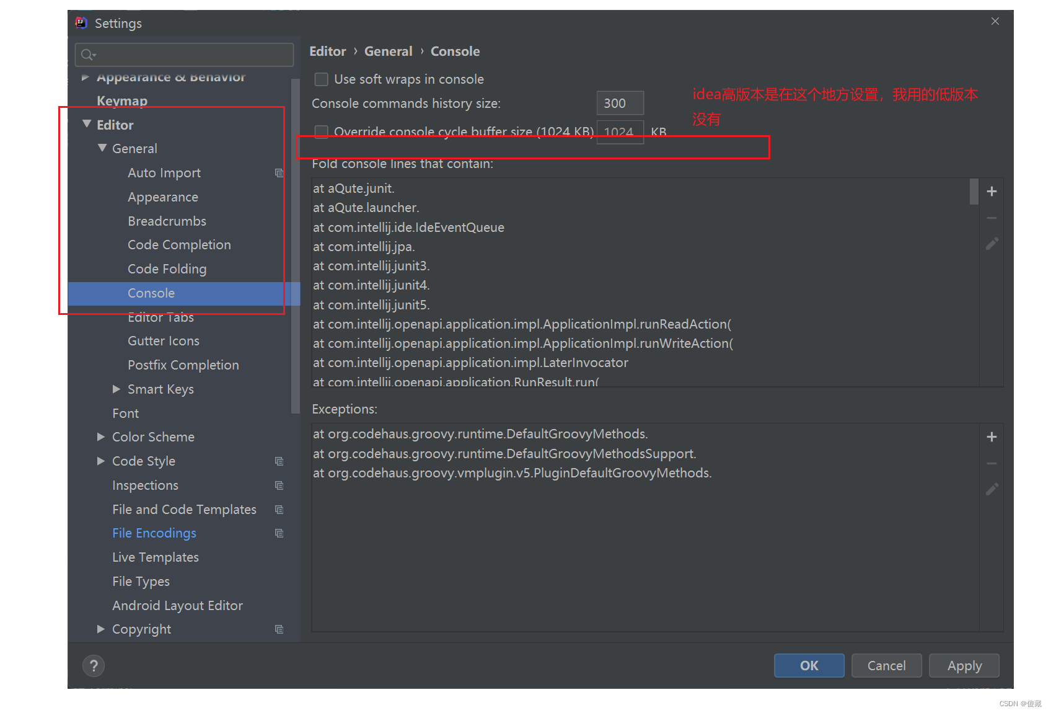Open Editor Tabs settings

pos(161,317)
